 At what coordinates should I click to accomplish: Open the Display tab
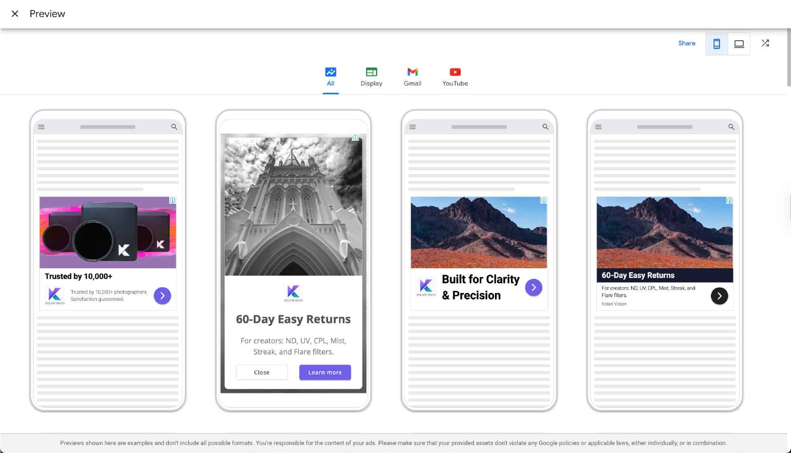tap(371, 77)
